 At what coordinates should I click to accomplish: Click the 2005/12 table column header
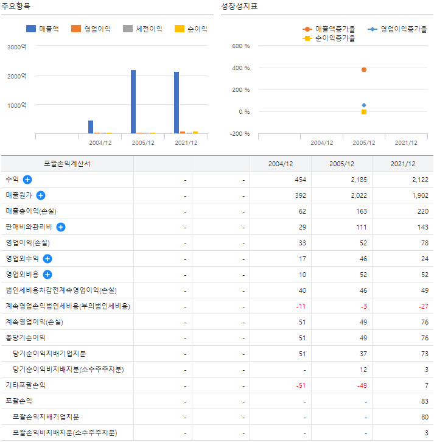pyautogui.click(x=341, y=164)
